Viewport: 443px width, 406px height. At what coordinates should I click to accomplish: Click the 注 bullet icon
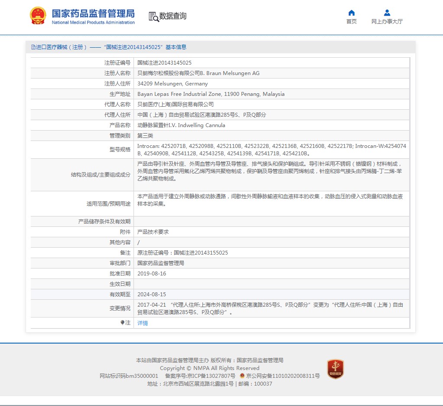pos(122,322)
